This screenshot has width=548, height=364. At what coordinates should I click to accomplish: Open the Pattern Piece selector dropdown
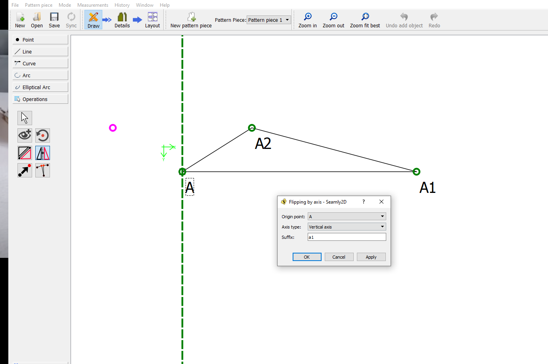[x=268, y=20]
